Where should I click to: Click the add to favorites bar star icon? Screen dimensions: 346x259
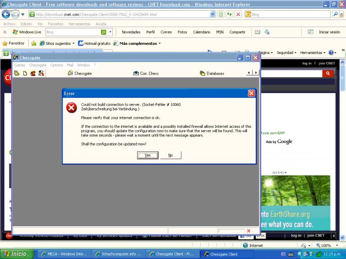coord(34,44)
